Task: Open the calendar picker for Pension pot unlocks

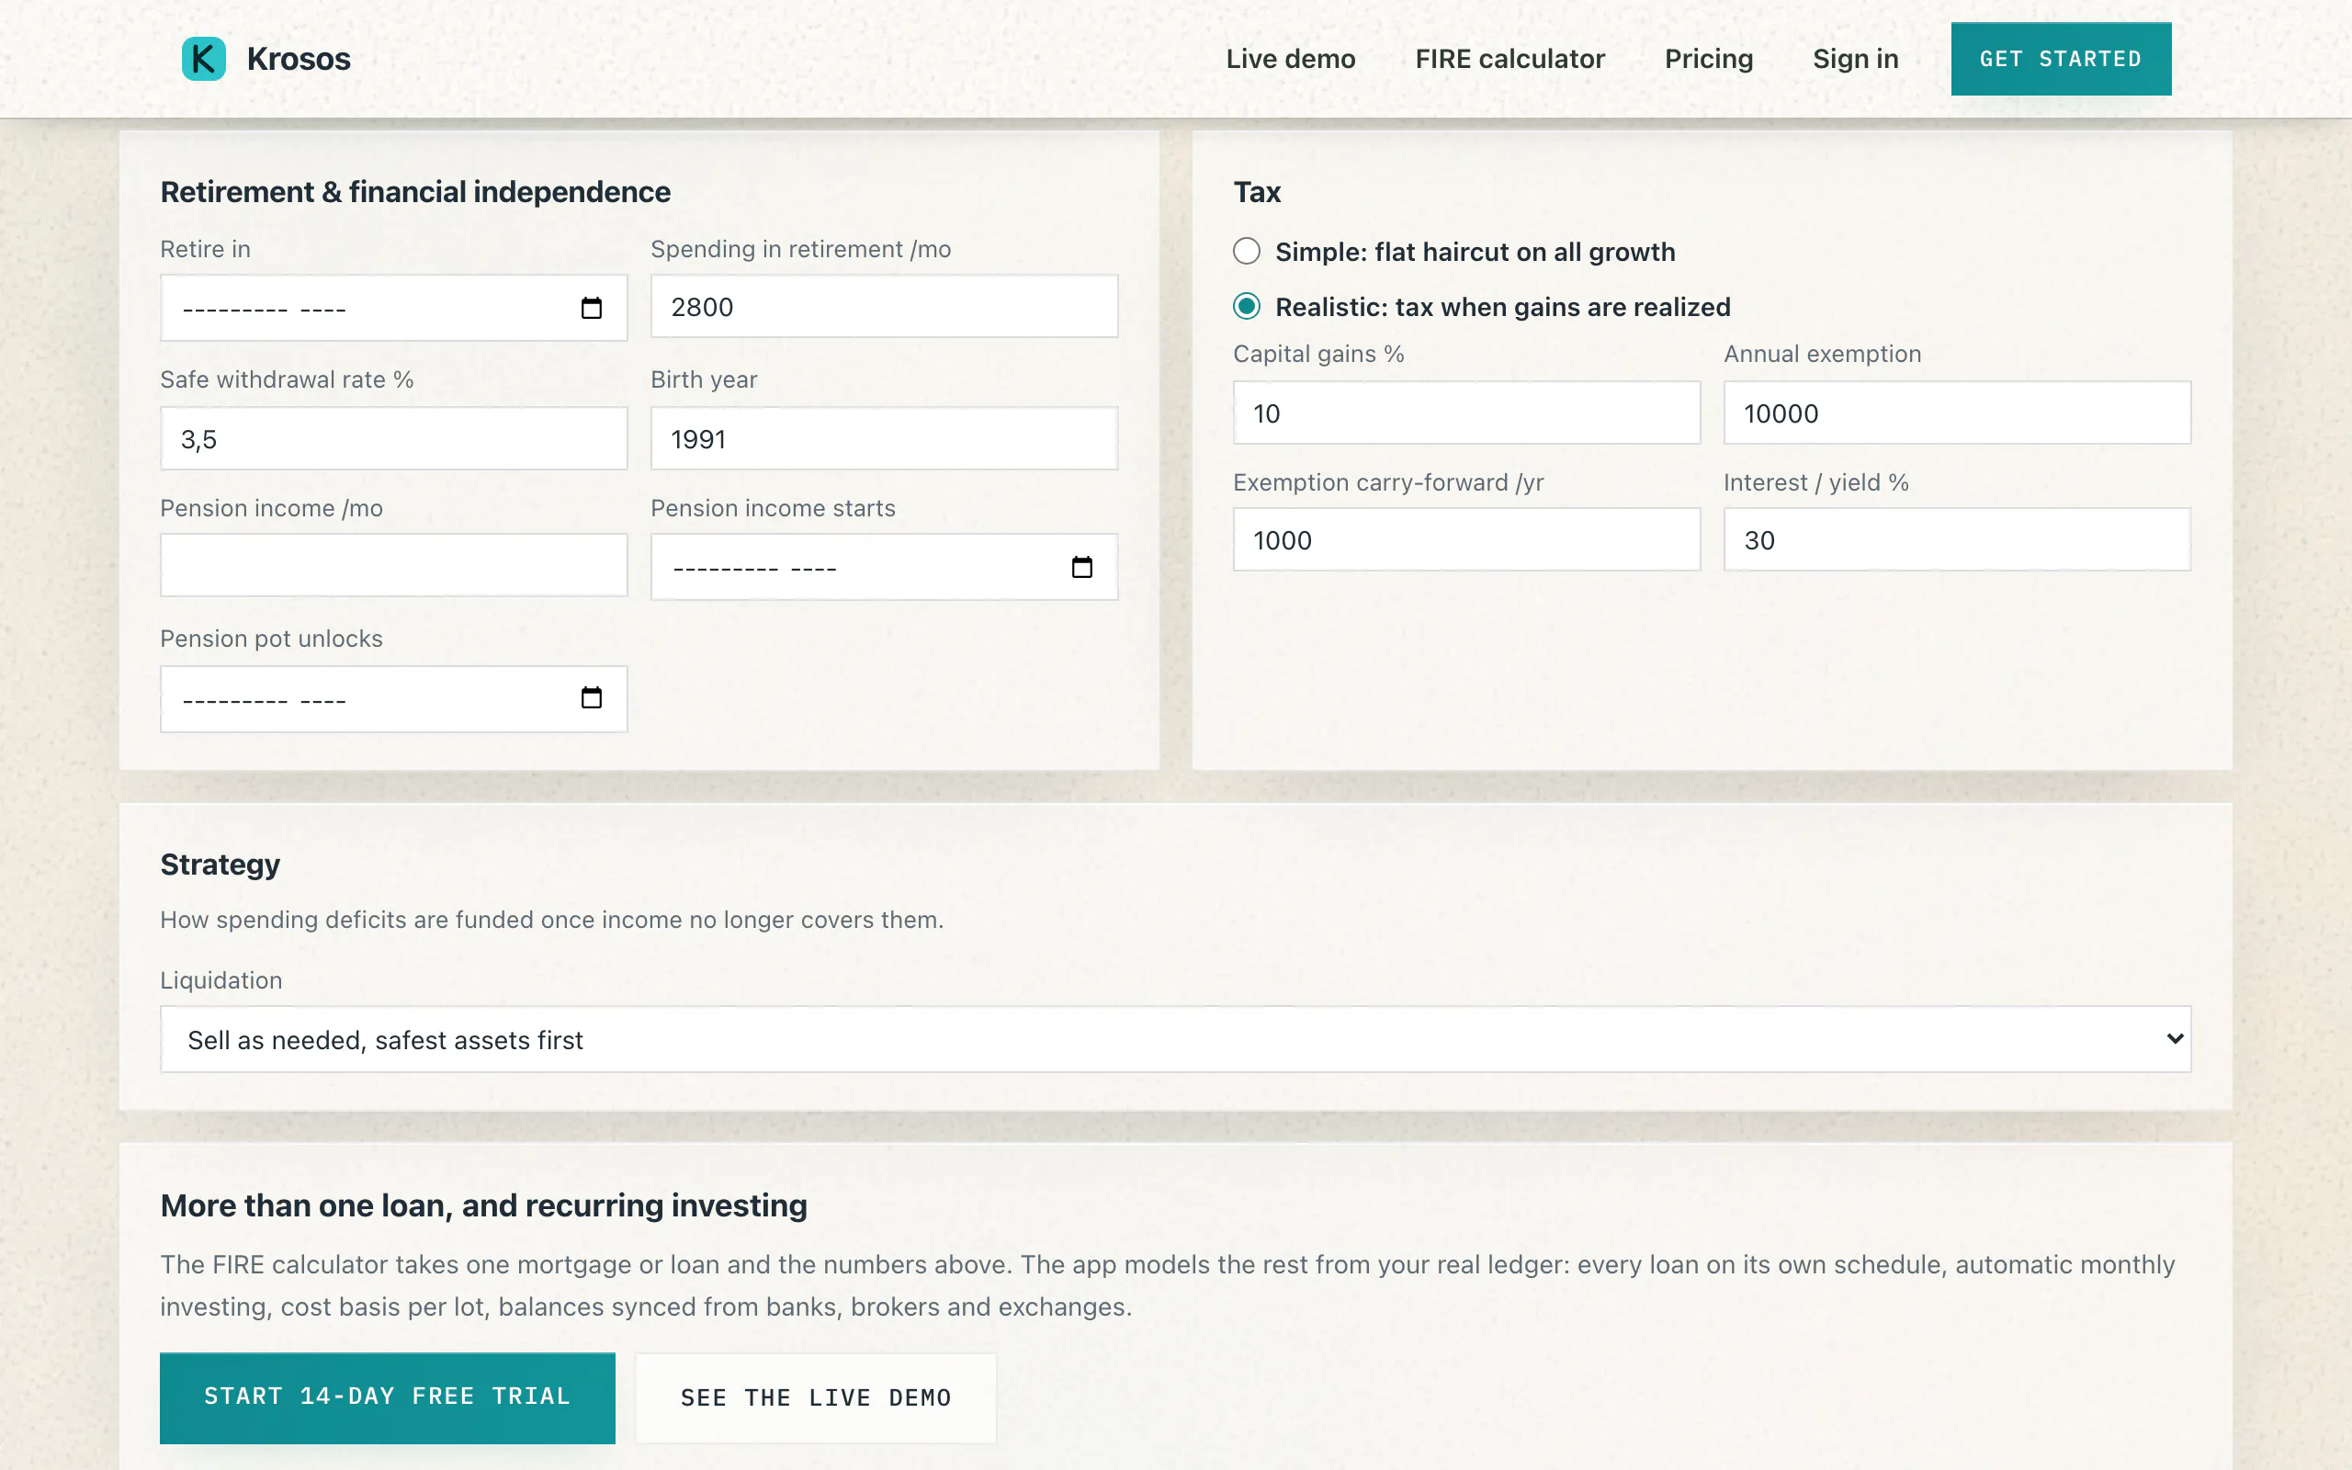Action: tap(591, 698)
